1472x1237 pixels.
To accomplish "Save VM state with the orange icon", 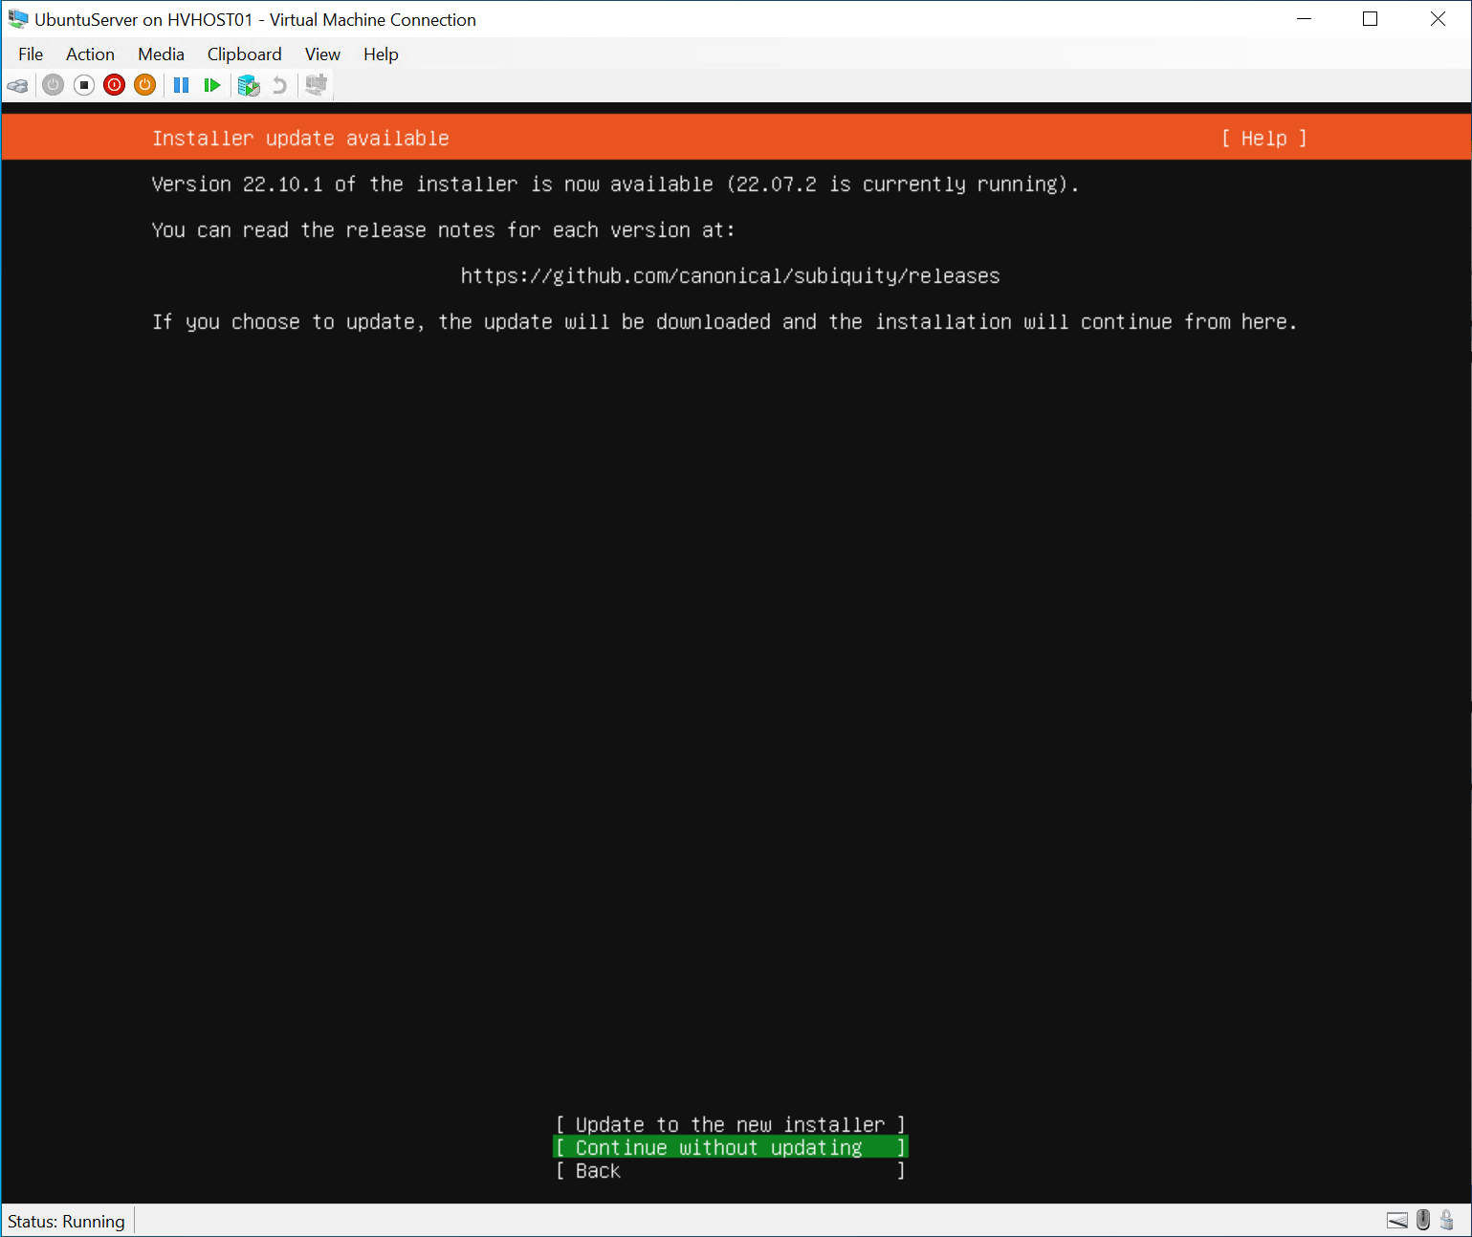I will click(145, 85).
